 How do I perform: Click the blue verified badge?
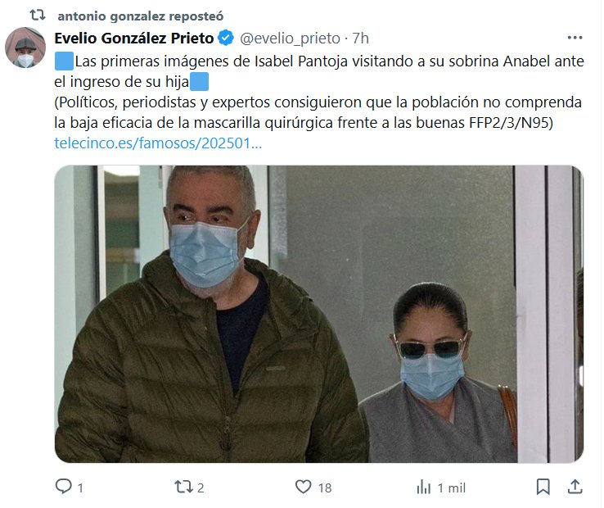pyautogui.click(x=226, y=38)
